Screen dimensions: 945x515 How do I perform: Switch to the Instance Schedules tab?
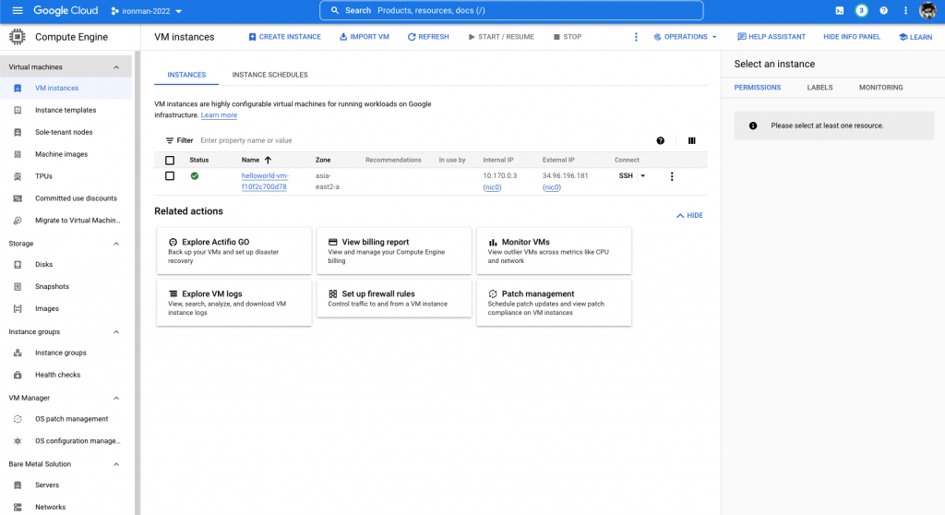tap(269, 75)
